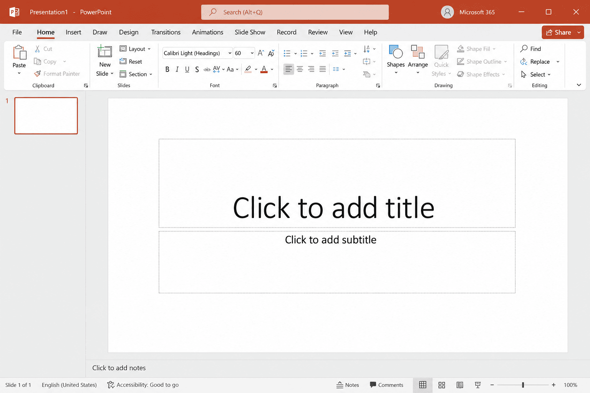The height and width of the screenshot is (393, 590).
Task: Open numbering list dropdown arrow
Action: pyautogui.click(x=312, y=54)
